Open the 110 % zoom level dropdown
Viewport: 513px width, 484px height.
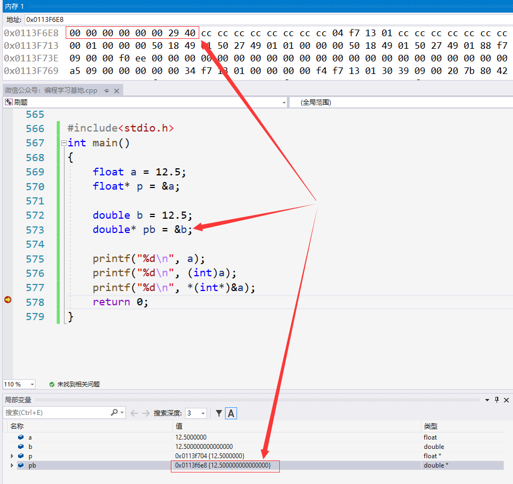click(x=32, y=384)
